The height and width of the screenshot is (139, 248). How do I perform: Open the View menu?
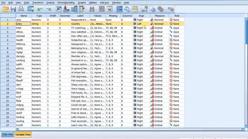pos(18,3)
